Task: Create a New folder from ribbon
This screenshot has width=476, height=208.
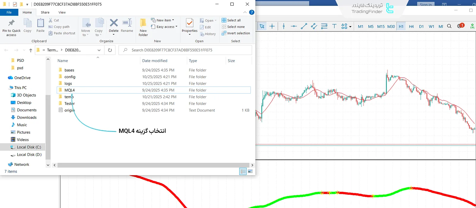Action: click(143, 27)
